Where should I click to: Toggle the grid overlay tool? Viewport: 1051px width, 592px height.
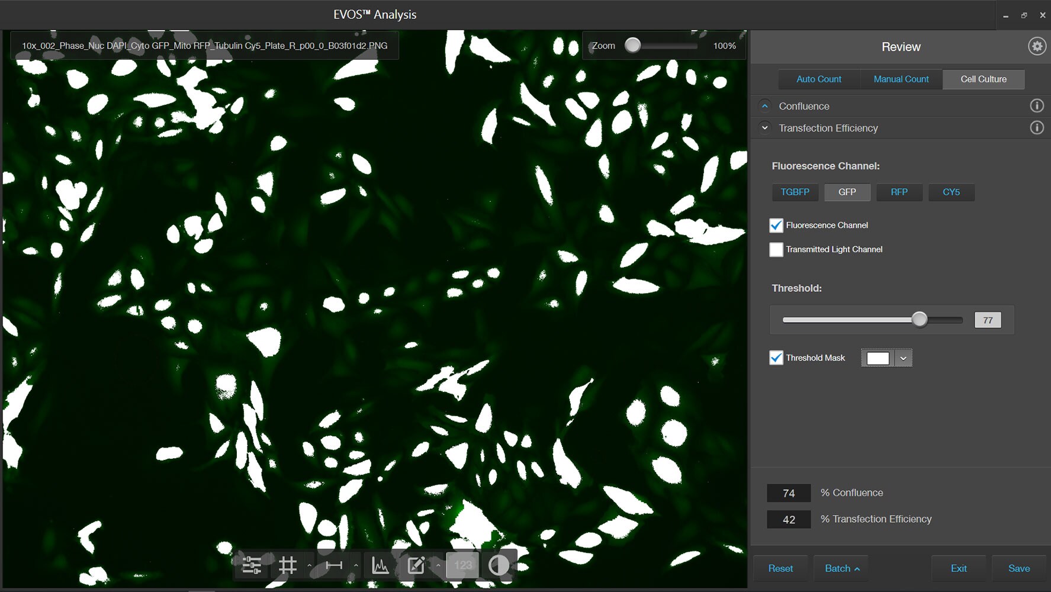click(288, 565)
